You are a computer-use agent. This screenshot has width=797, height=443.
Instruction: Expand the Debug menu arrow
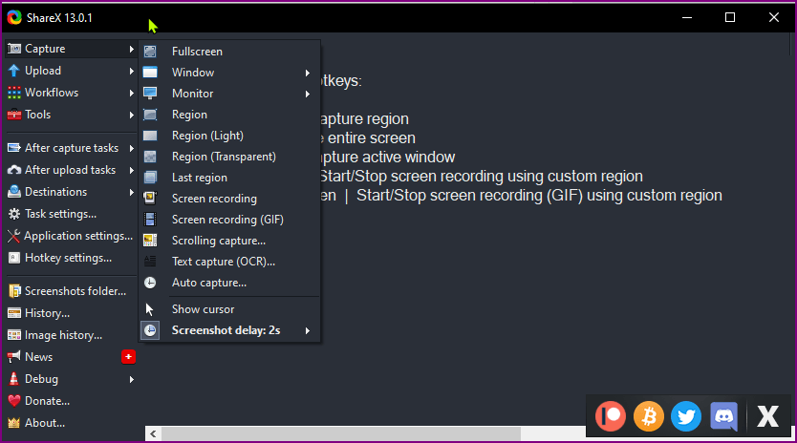click(x=131, y=379)
